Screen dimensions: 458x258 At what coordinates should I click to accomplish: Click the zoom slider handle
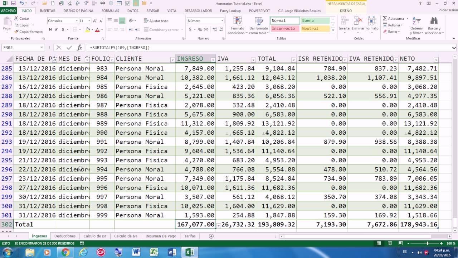point(427,243)
